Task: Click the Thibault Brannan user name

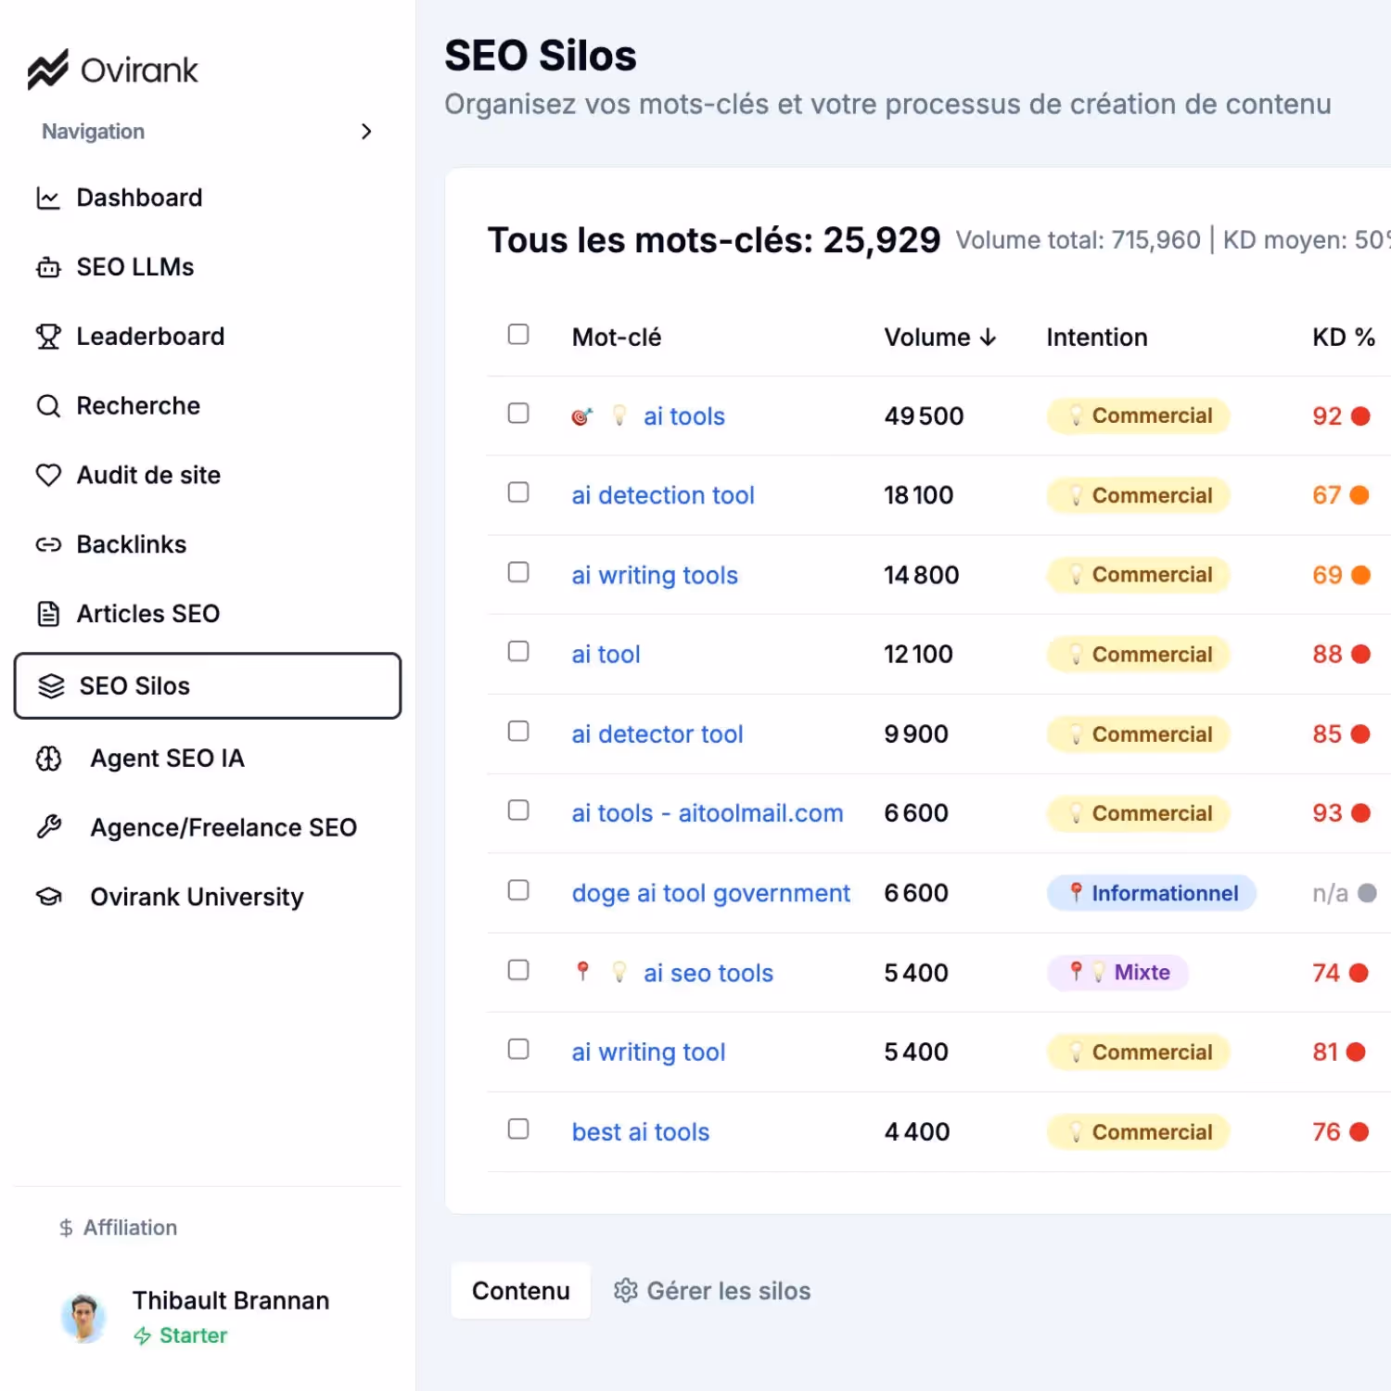Action: [231, 1300]
